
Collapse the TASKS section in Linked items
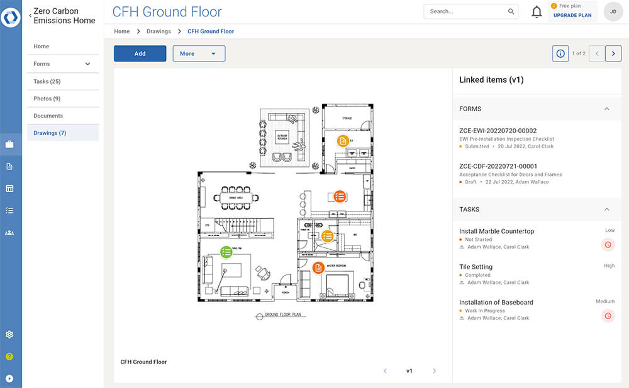606,209
